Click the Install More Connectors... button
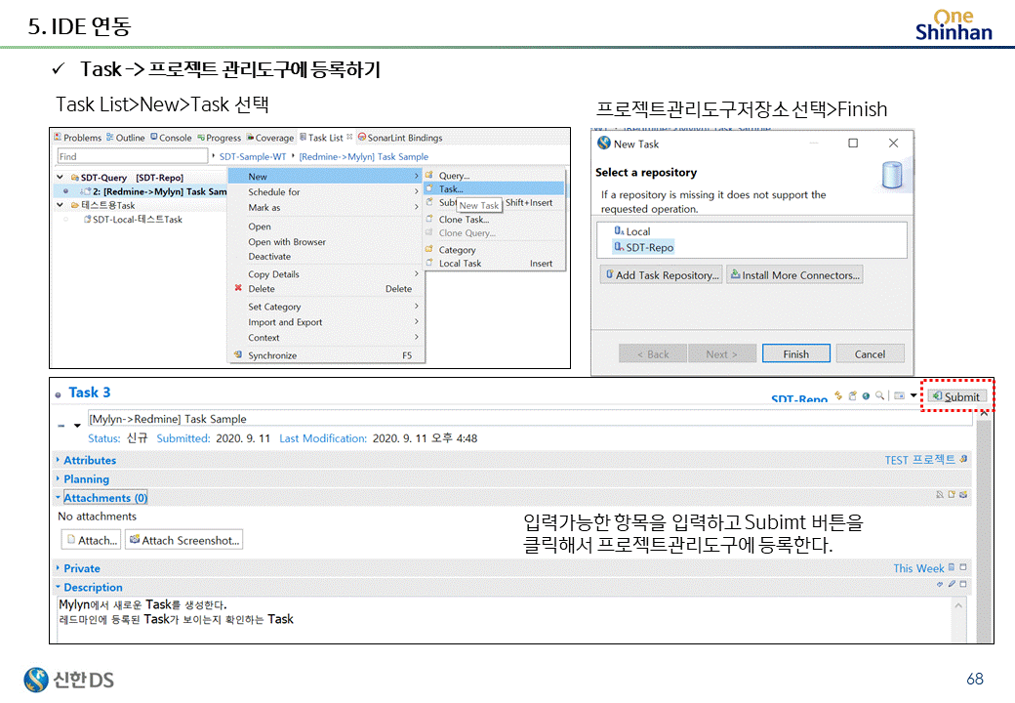The width and height of the screenshot is (1015, 703). click(x=794, y=275)
